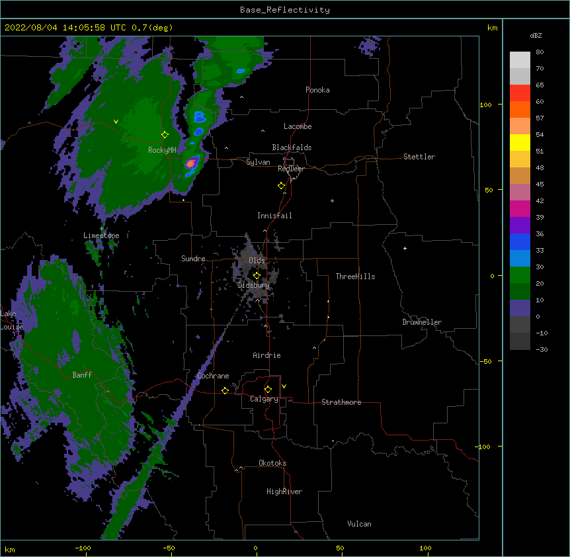Click the yellow marker near RockyMH

[165, 134]
